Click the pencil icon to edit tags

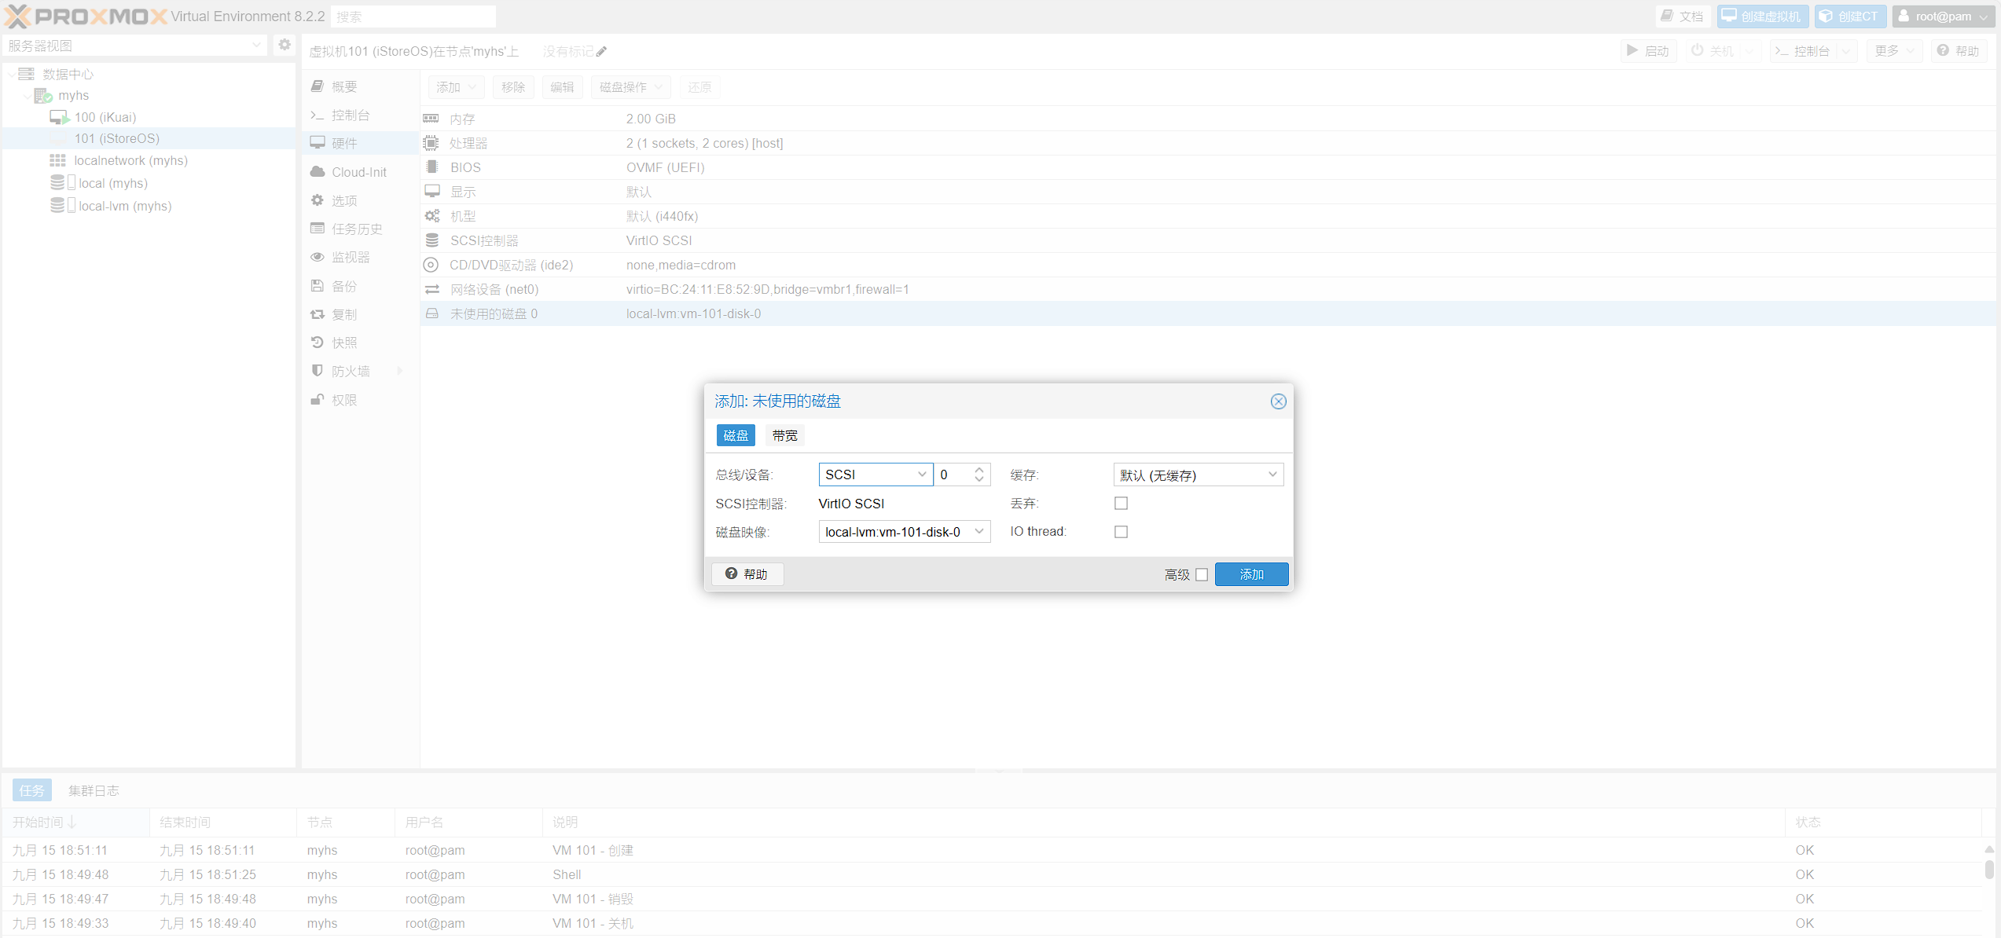pos(602,52)
